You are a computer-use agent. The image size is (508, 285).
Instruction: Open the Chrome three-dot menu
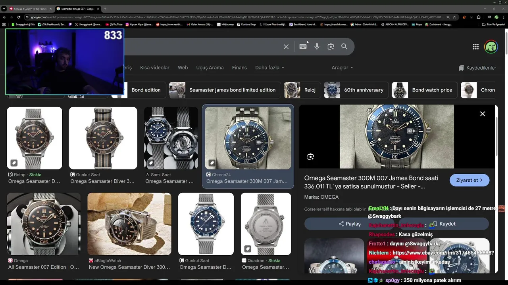pyautogui.click(x=504, y=17)
